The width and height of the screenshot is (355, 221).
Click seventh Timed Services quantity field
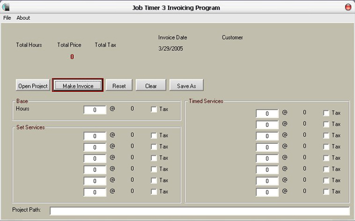267,181
